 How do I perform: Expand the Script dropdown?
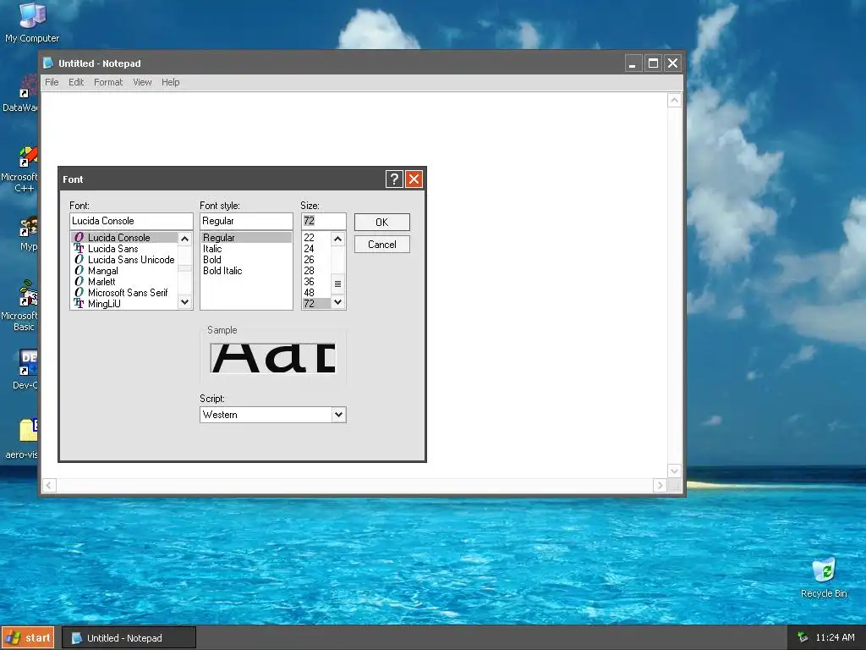(338, 415)
